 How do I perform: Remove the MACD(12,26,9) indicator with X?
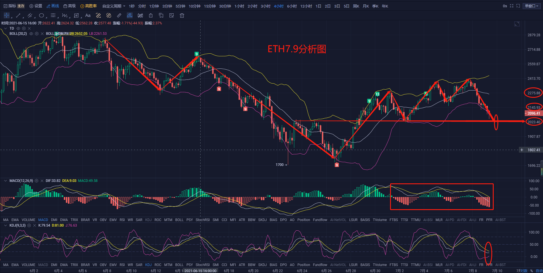(x=42, y=181)
